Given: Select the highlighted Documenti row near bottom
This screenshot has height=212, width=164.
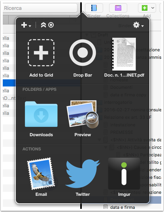Looking at the screenshot, I should click(122, 200).
